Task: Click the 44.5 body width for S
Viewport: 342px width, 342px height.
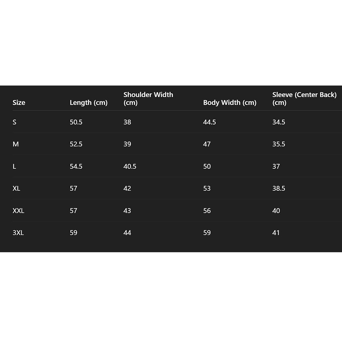Action: click(209, 122)
